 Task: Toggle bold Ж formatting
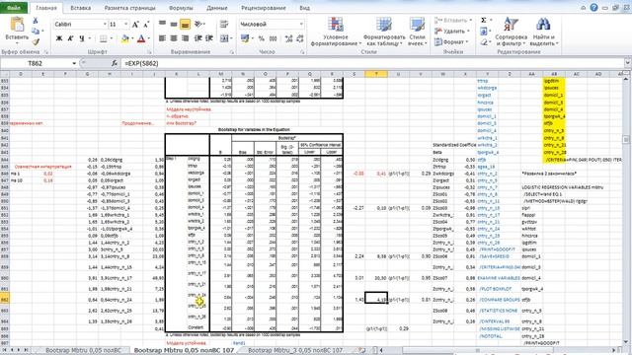[x=59, y=38]
